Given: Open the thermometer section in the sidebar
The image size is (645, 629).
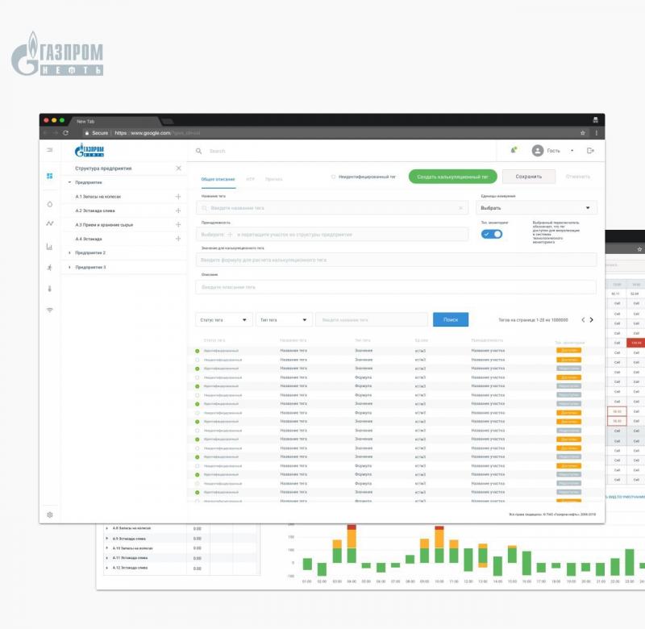Looking at the screenshot, I should click(x=50, y=289).
